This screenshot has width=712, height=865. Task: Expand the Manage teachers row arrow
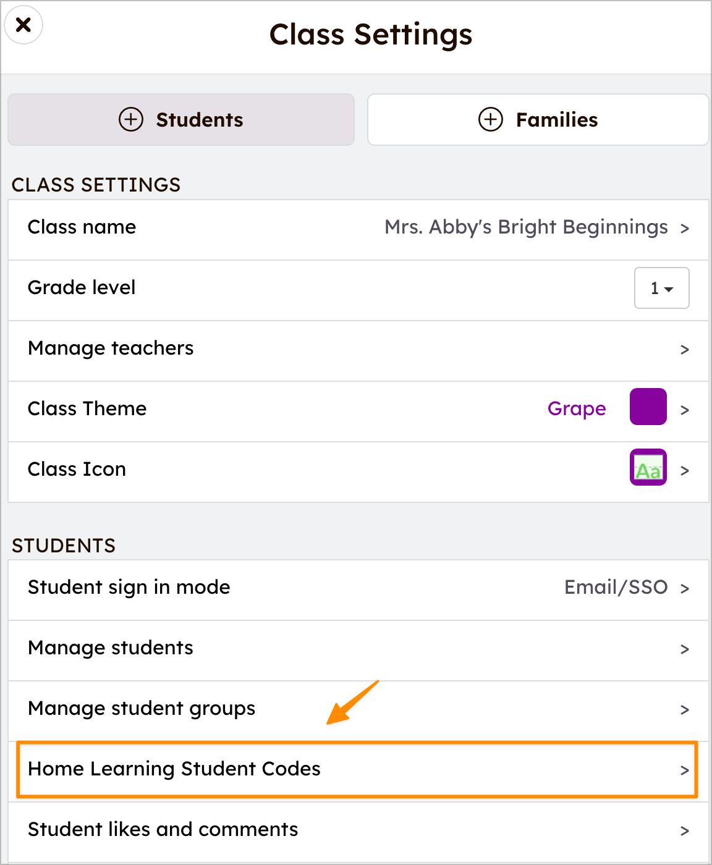[684, 350]
